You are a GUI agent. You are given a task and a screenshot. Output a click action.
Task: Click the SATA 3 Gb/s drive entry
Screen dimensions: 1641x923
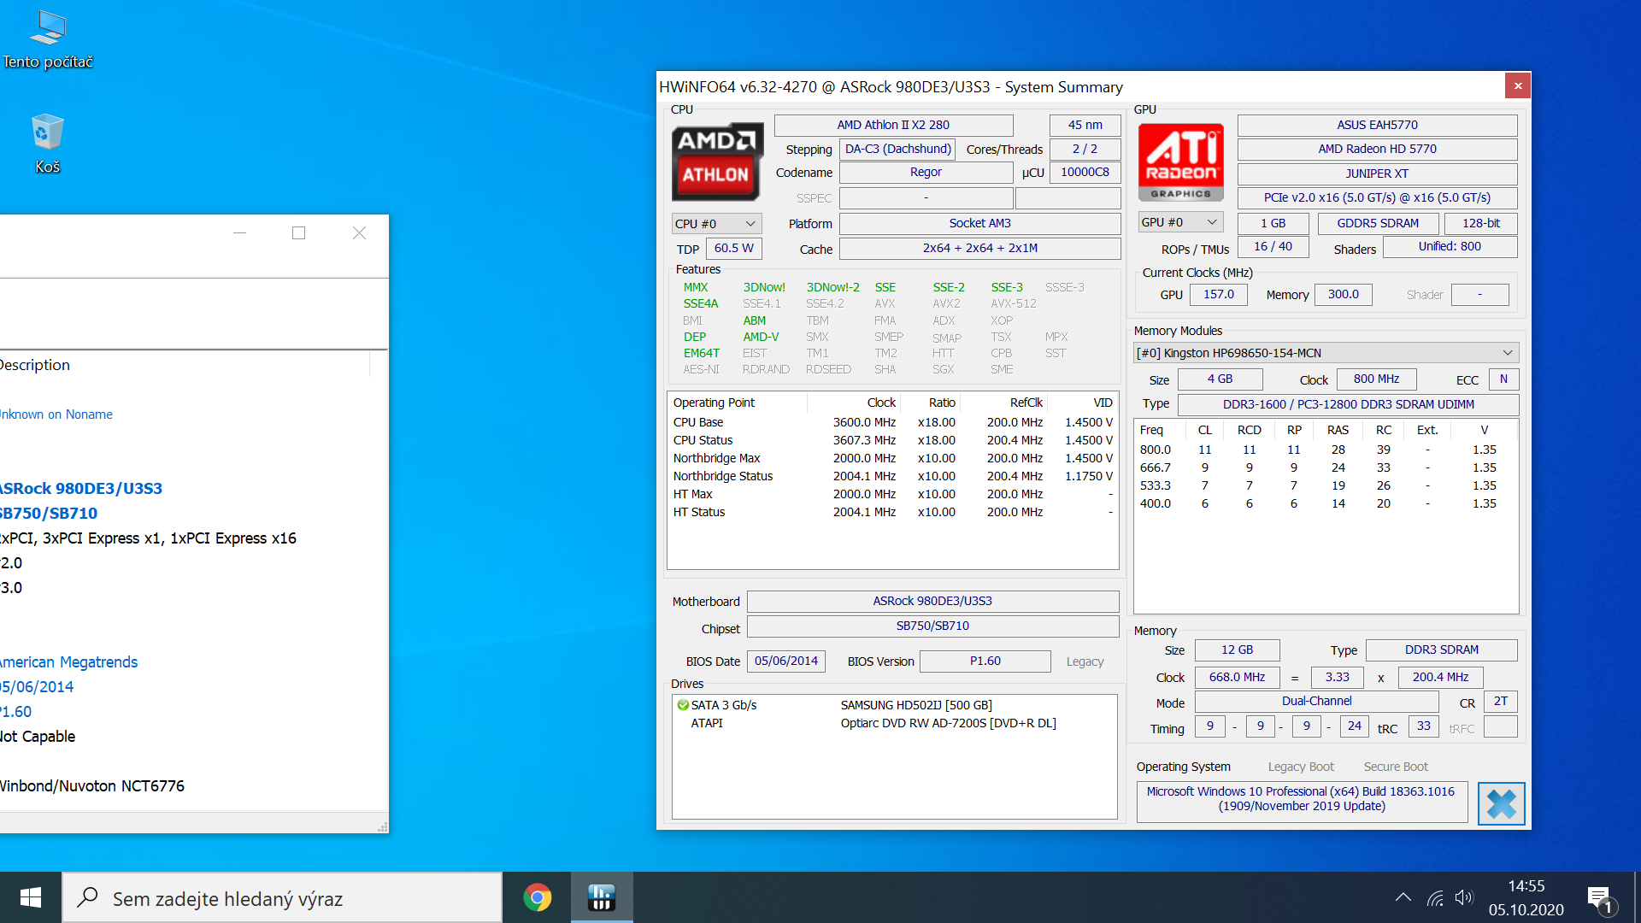(723, 705)
